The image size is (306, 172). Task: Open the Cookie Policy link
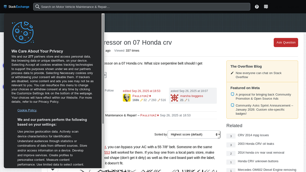pyautogui.click(x=27, y=110)
